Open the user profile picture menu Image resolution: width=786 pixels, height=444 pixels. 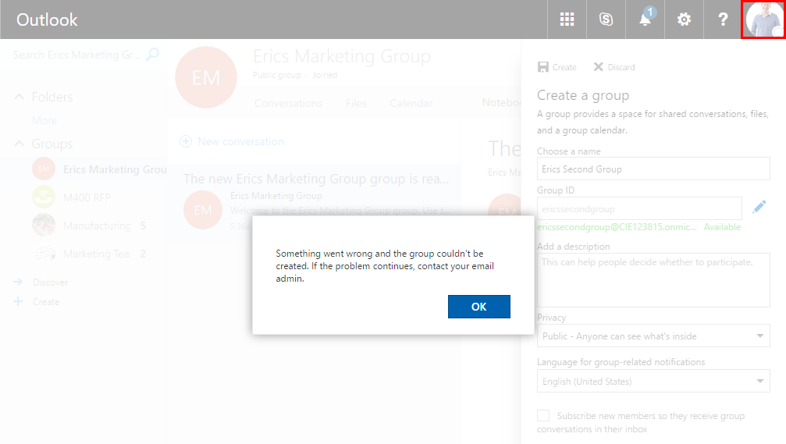pos(763,20)
